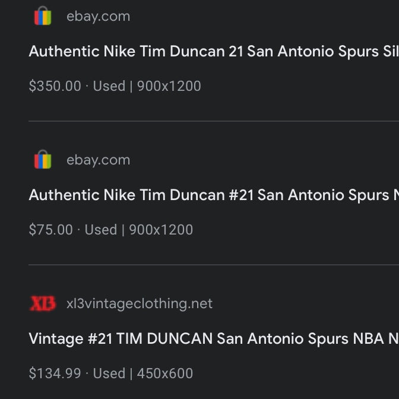The width and height of the screenshot is (399, 399).
Task: Open the 'Vintage #21 TIM DUNCAN' listing title
Action: [x=214, y=338]
